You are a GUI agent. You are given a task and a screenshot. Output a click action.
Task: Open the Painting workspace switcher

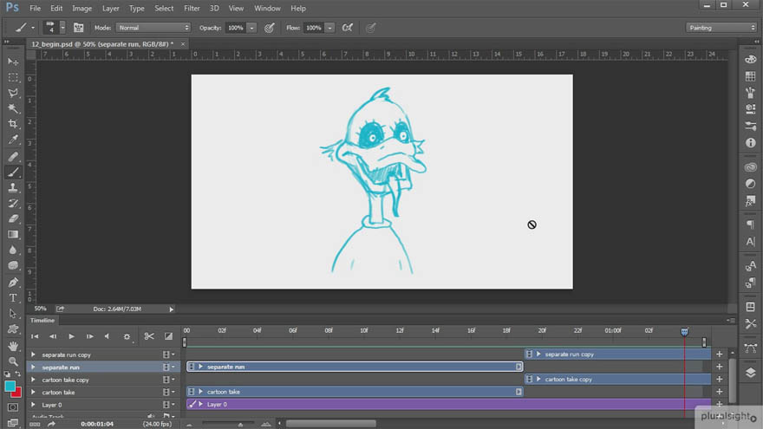pyautogui.click(x=722, y=28)
